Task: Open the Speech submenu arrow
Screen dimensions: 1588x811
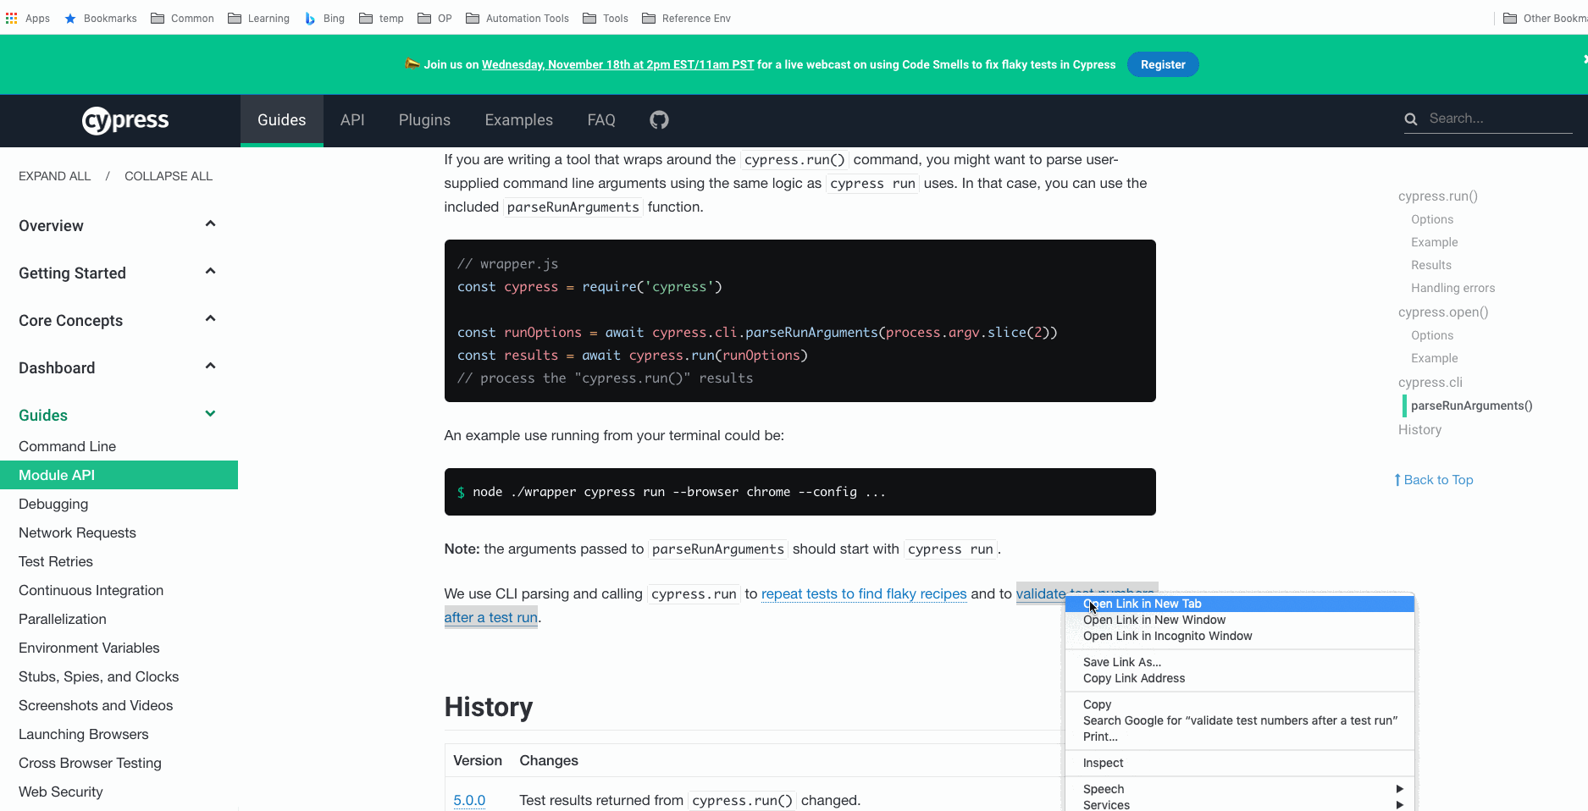Action: pos(1399,789)
